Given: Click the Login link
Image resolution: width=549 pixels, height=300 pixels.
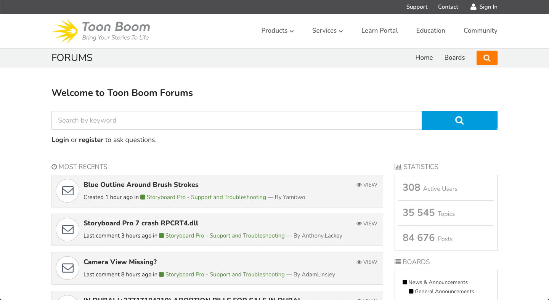Looking at the screenshot, I should coord(60,140).
